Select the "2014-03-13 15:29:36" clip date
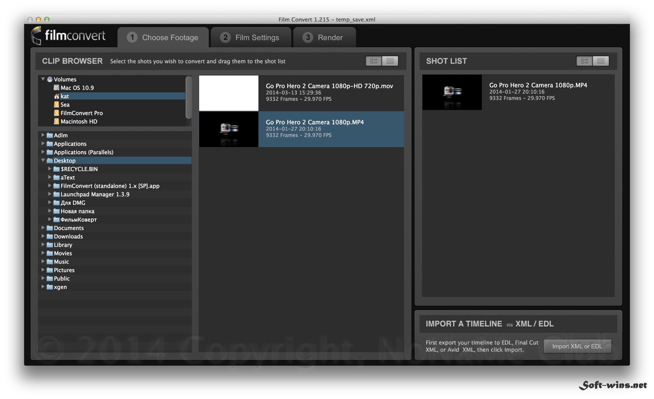This screenshot has height=399, width=654. 293,93
